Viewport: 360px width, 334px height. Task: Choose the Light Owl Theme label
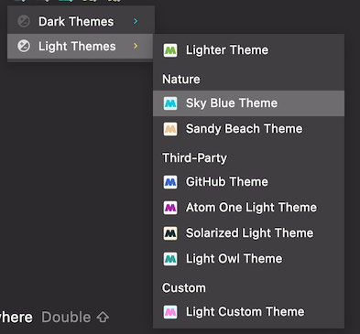click(x=234, y=259)
